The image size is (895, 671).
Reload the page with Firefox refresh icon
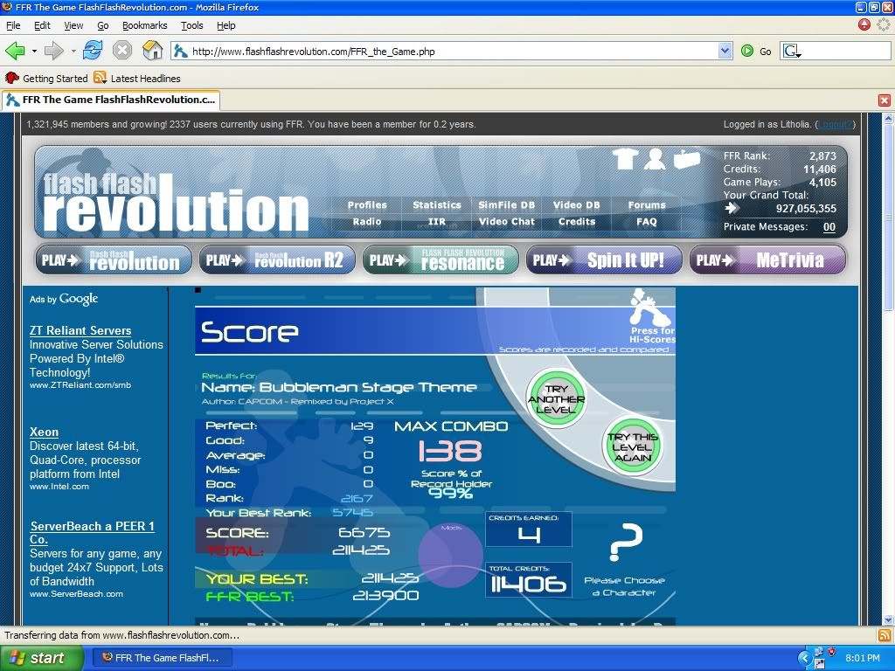(x=94, y=51)
